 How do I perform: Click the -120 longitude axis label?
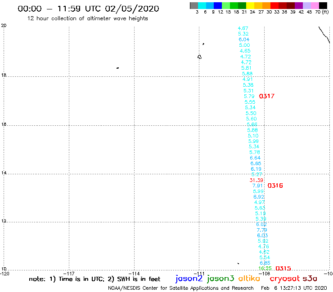tap(4, 274)
